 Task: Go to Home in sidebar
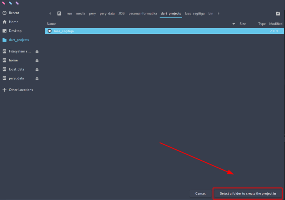point(13,22)
